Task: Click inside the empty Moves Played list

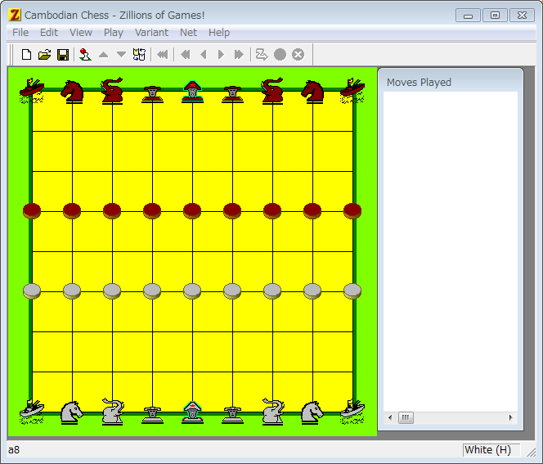Action: (x=451, y=251)
